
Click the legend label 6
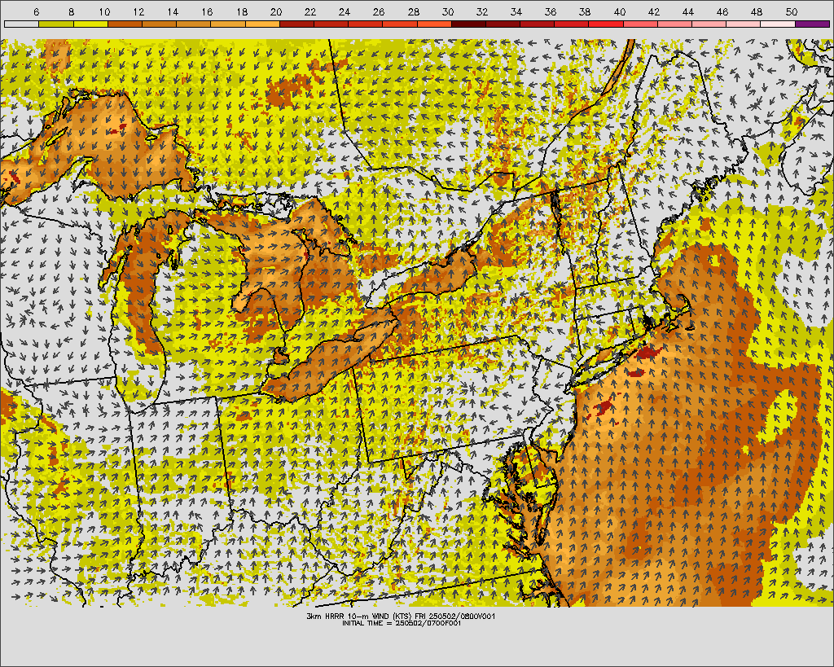(x=36, y=11)
